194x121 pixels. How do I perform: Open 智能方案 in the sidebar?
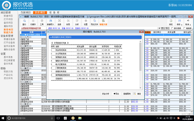pyautogui.click(x=8, y=33)
